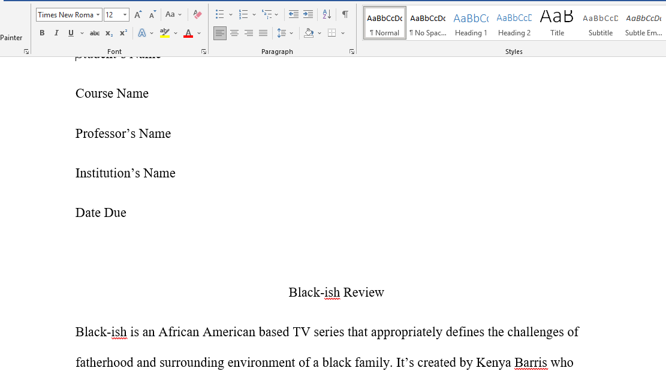The width and height of the screenshot is (666, 377).
Task: Open font name dropdown list
Action: pyautogui.click(x=98, y=15)
